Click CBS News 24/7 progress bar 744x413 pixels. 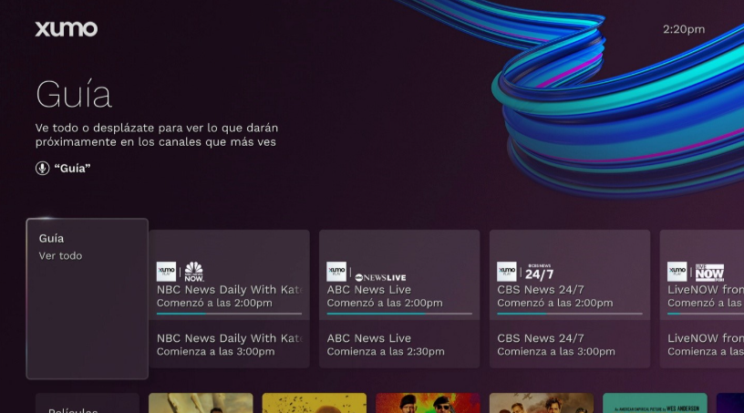pyautogui.click(x=570, y=314)
